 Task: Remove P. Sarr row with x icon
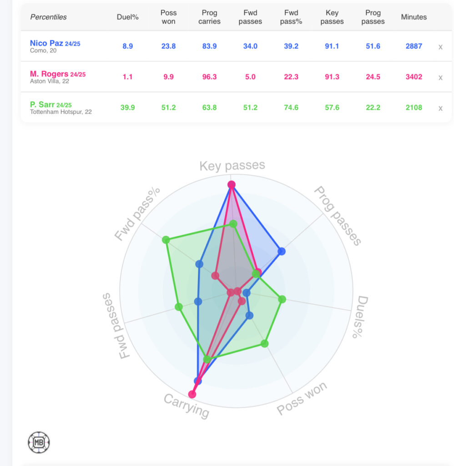[x=440, y=108]
